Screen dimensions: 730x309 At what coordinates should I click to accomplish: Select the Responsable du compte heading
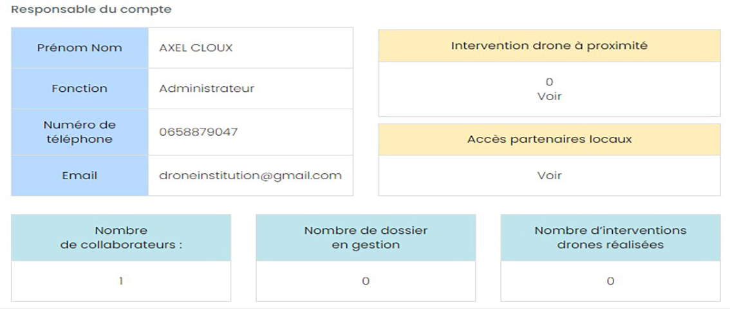tap(91, 9)
